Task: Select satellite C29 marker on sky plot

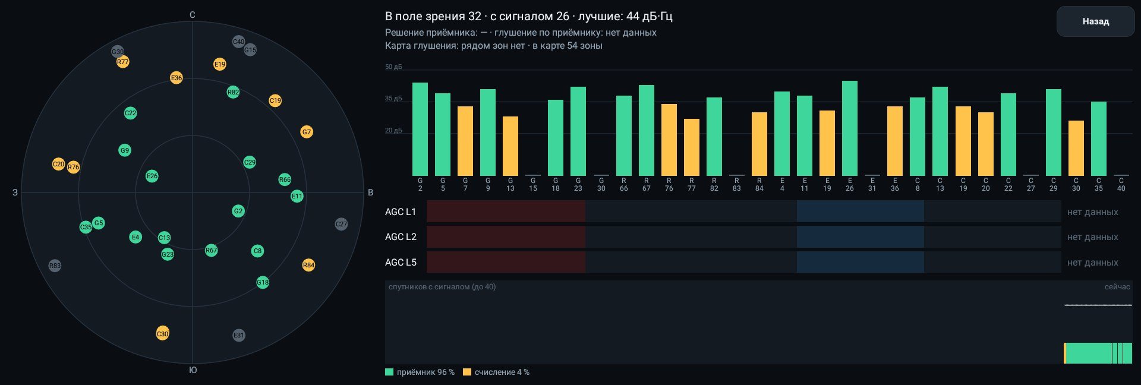Action: coord(250,162)
